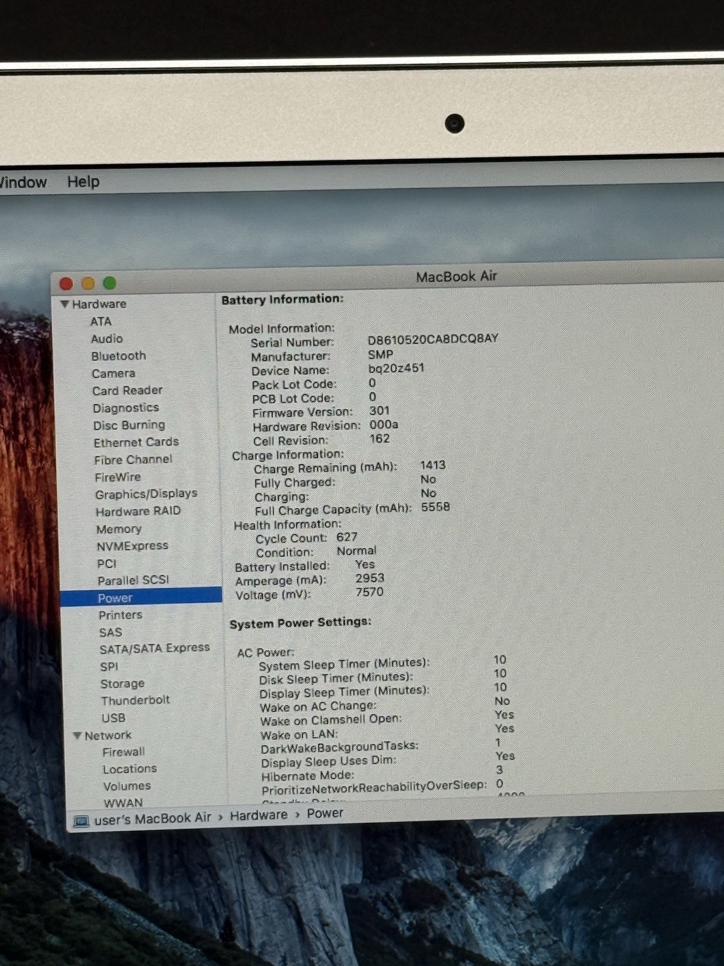The image size is (724, 966).
Task: Click the computer icon in path bar
Action: tap(81, 822)
